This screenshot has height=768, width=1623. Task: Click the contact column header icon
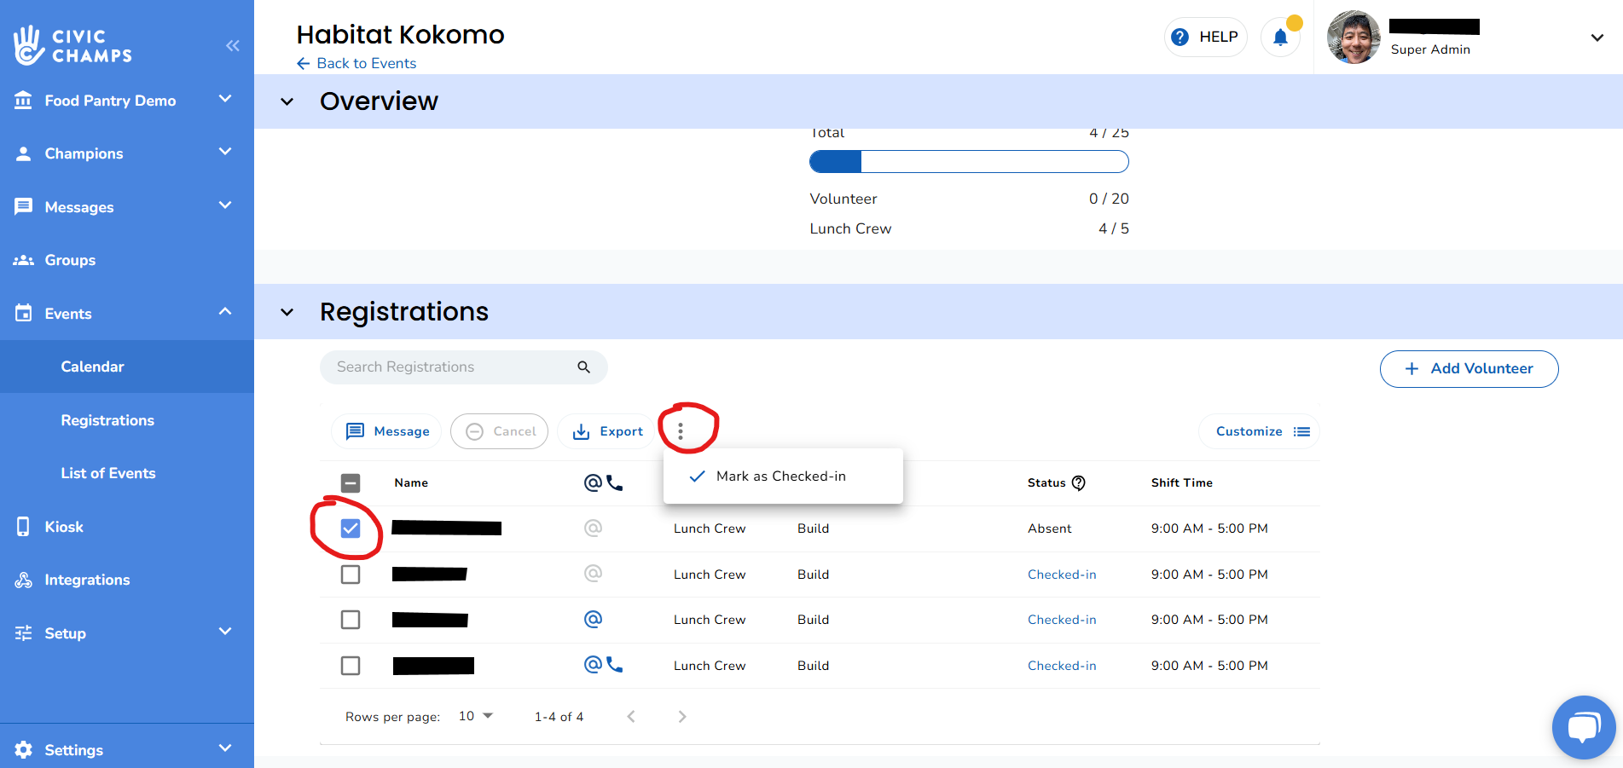tap(603, 483)
